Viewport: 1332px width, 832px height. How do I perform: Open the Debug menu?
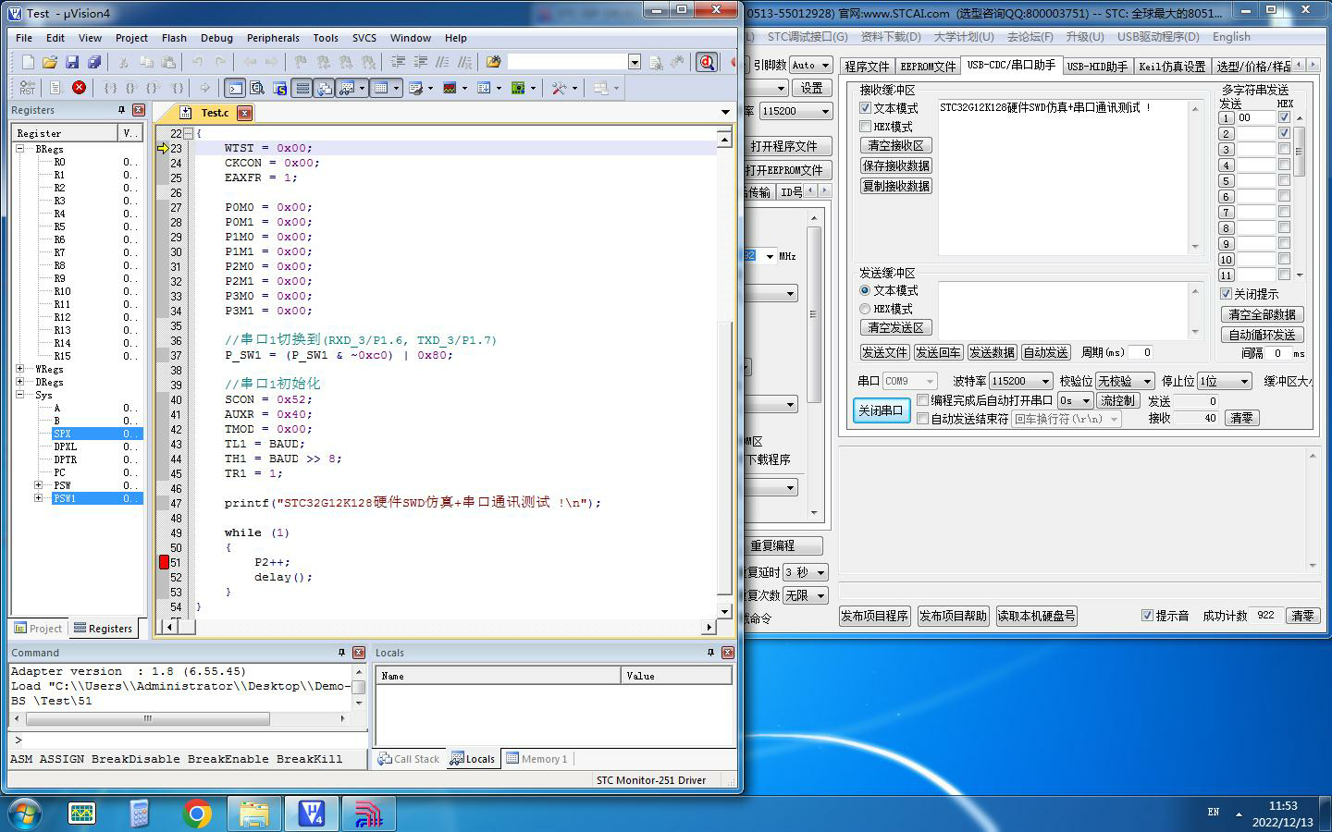[216, 38]
